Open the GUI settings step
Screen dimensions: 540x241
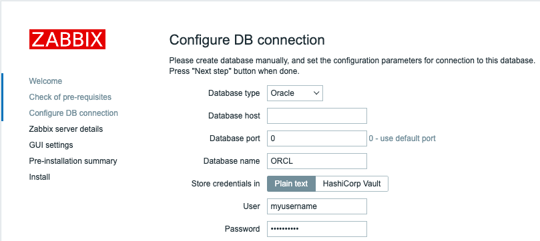51,145
